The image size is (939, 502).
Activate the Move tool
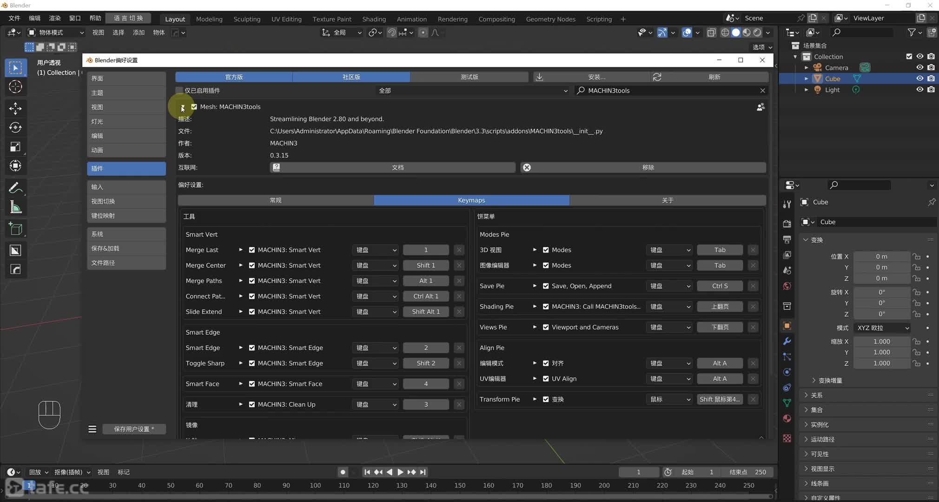[15, 108]
